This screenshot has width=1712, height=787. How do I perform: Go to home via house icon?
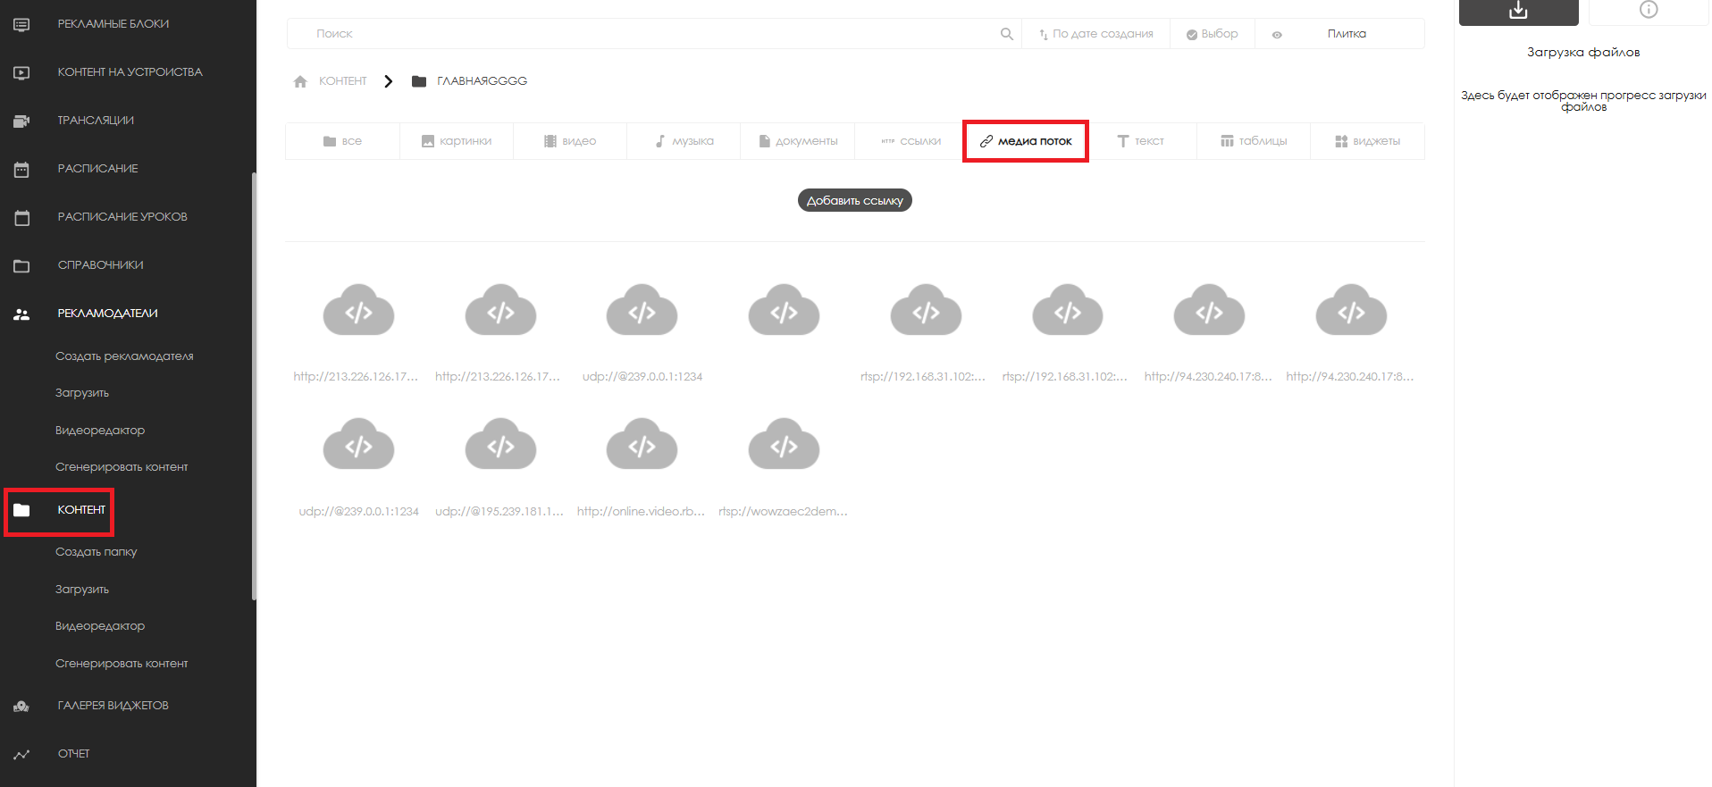(x=300, y=81)
